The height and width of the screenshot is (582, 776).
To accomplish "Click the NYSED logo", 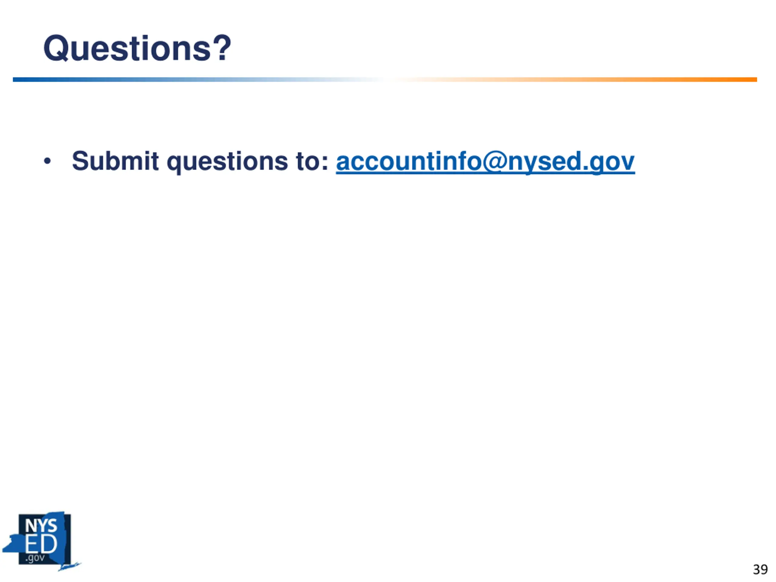I will (x=42, y=541).
